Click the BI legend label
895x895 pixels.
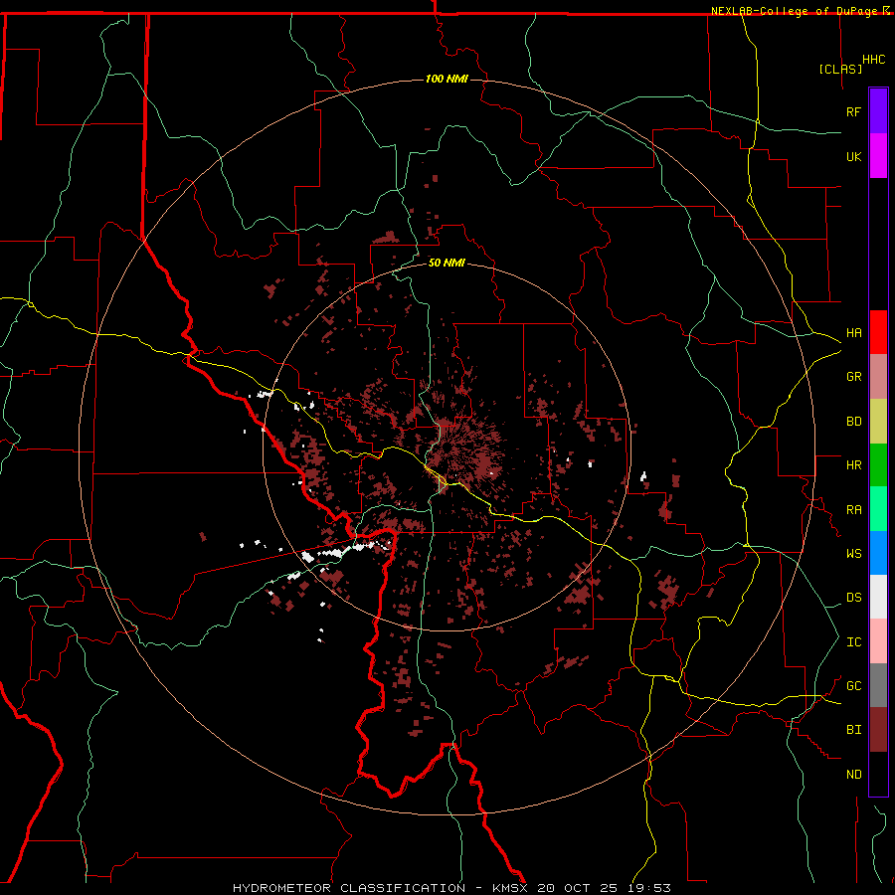853,730
